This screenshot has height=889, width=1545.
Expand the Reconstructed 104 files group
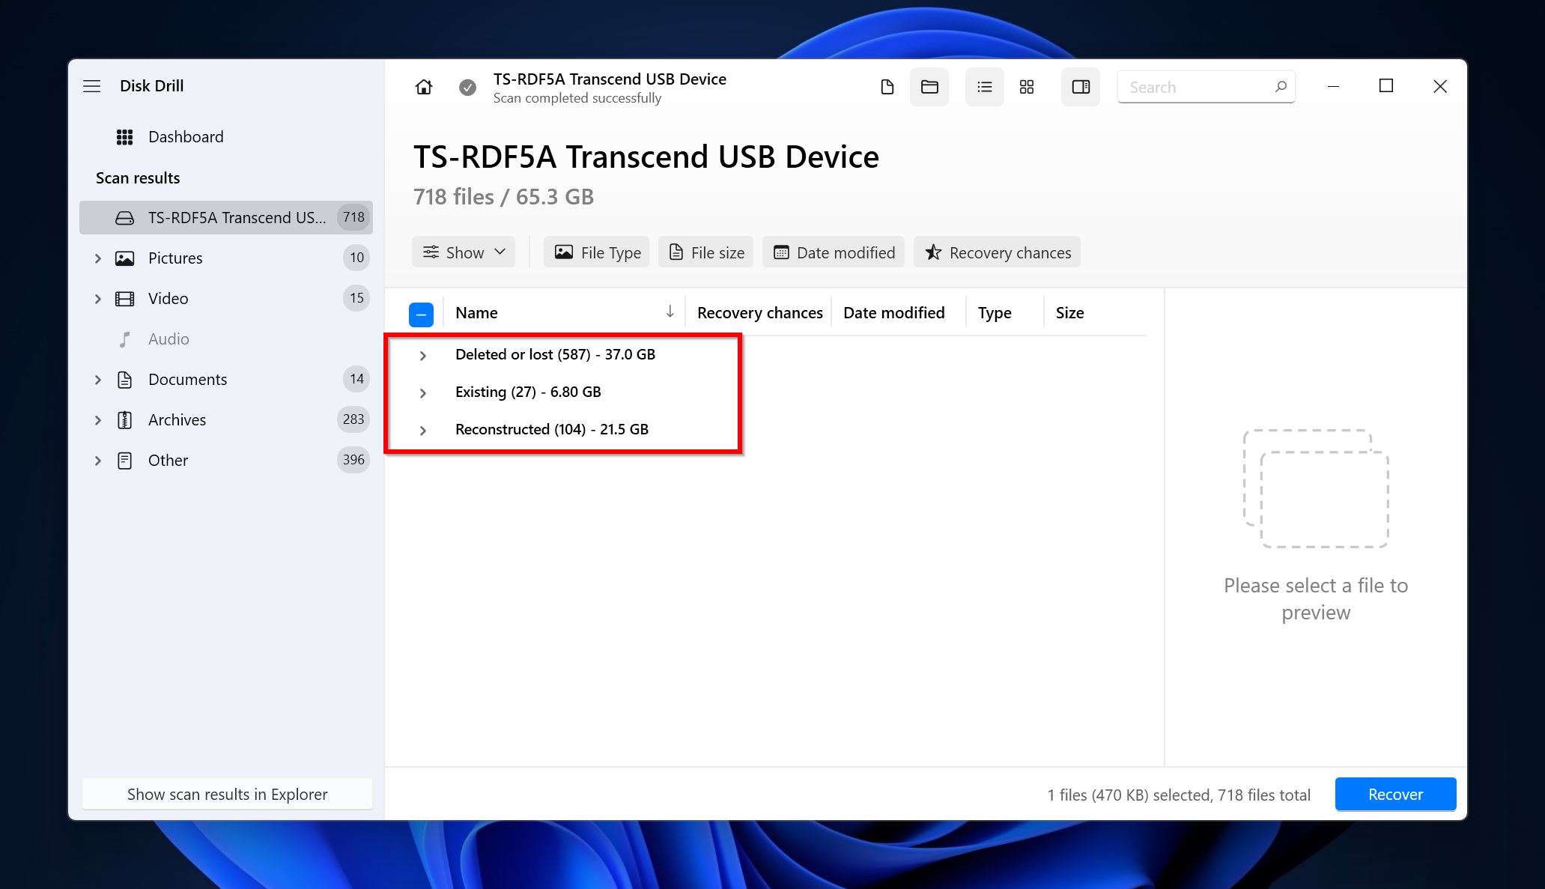[x=422, y=428]
